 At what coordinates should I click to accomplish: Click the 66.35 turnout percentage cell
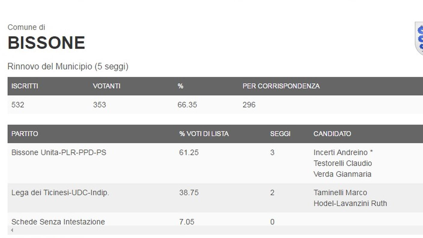[187, 105]
